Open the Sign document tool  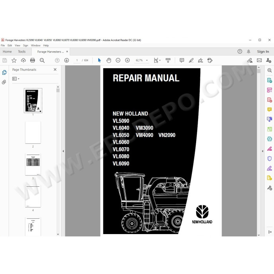pos(200,60)
